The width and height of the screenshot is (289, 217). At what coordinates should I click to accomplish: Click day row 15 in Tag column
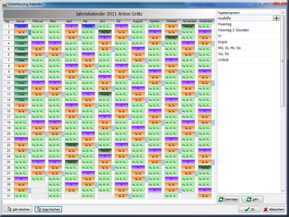point(9,106)
